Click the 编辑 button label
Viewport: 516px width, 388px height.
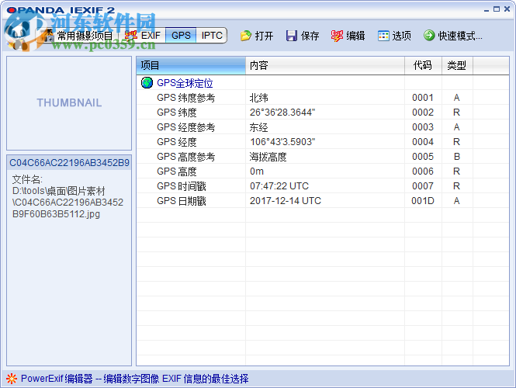click(355, 36)
